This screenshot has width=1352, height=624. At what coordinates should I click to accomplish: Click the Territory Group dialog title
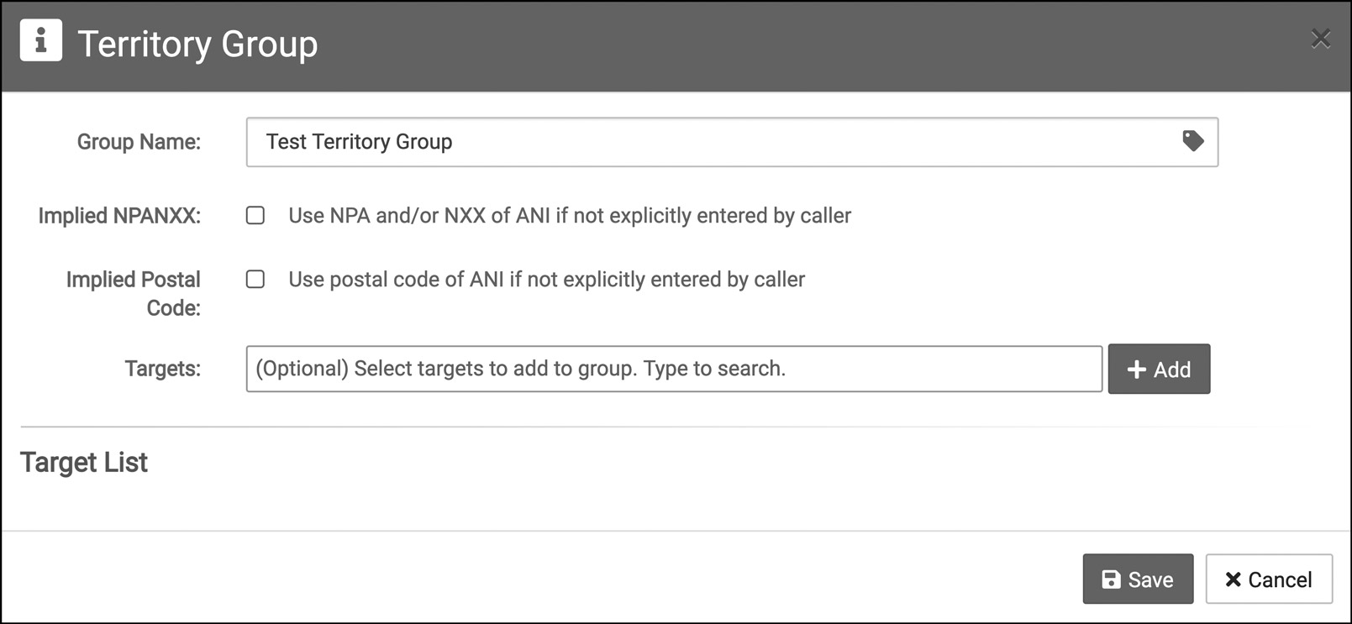tap(197, 44)
